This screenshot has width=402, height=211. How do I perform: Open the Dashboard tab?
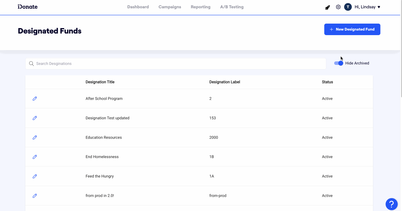pos(138,7)
